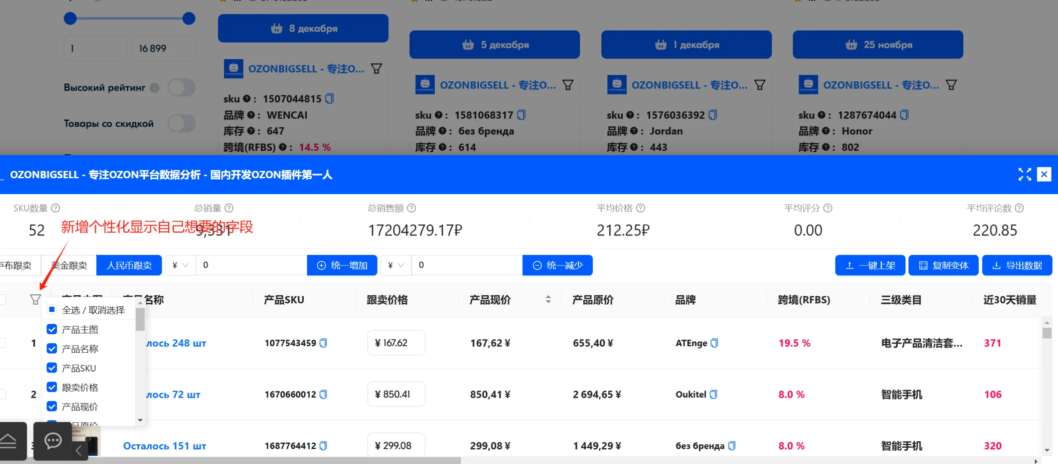Viewport: 1058px width, 464px height.
Task: Click 一键上架 button
Action: [870, 265]
